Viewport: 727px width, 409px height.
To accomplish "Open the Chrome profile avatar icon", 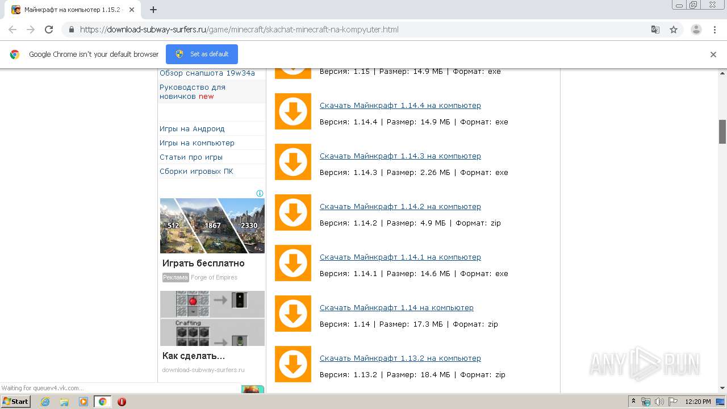I will pyautogui.click(x=696, y=30).
